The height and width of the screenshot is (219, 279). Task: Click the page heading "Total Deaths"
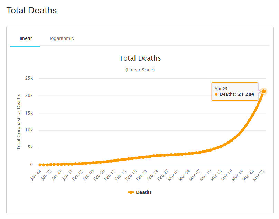(x=31, y=10)
